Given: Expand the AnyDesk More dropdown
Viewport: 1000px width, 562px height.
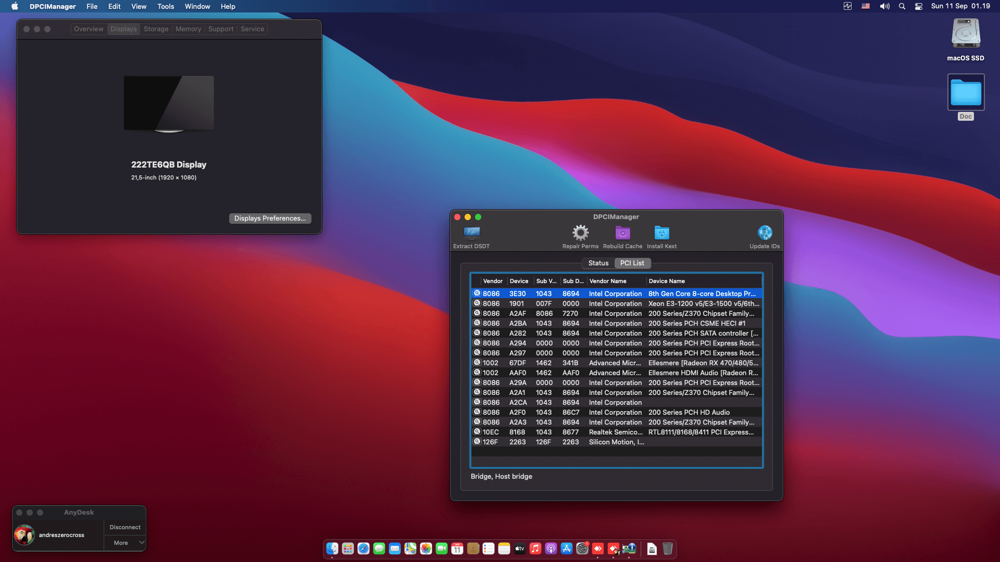Looking at the screenshot, I should coord(125,543).
